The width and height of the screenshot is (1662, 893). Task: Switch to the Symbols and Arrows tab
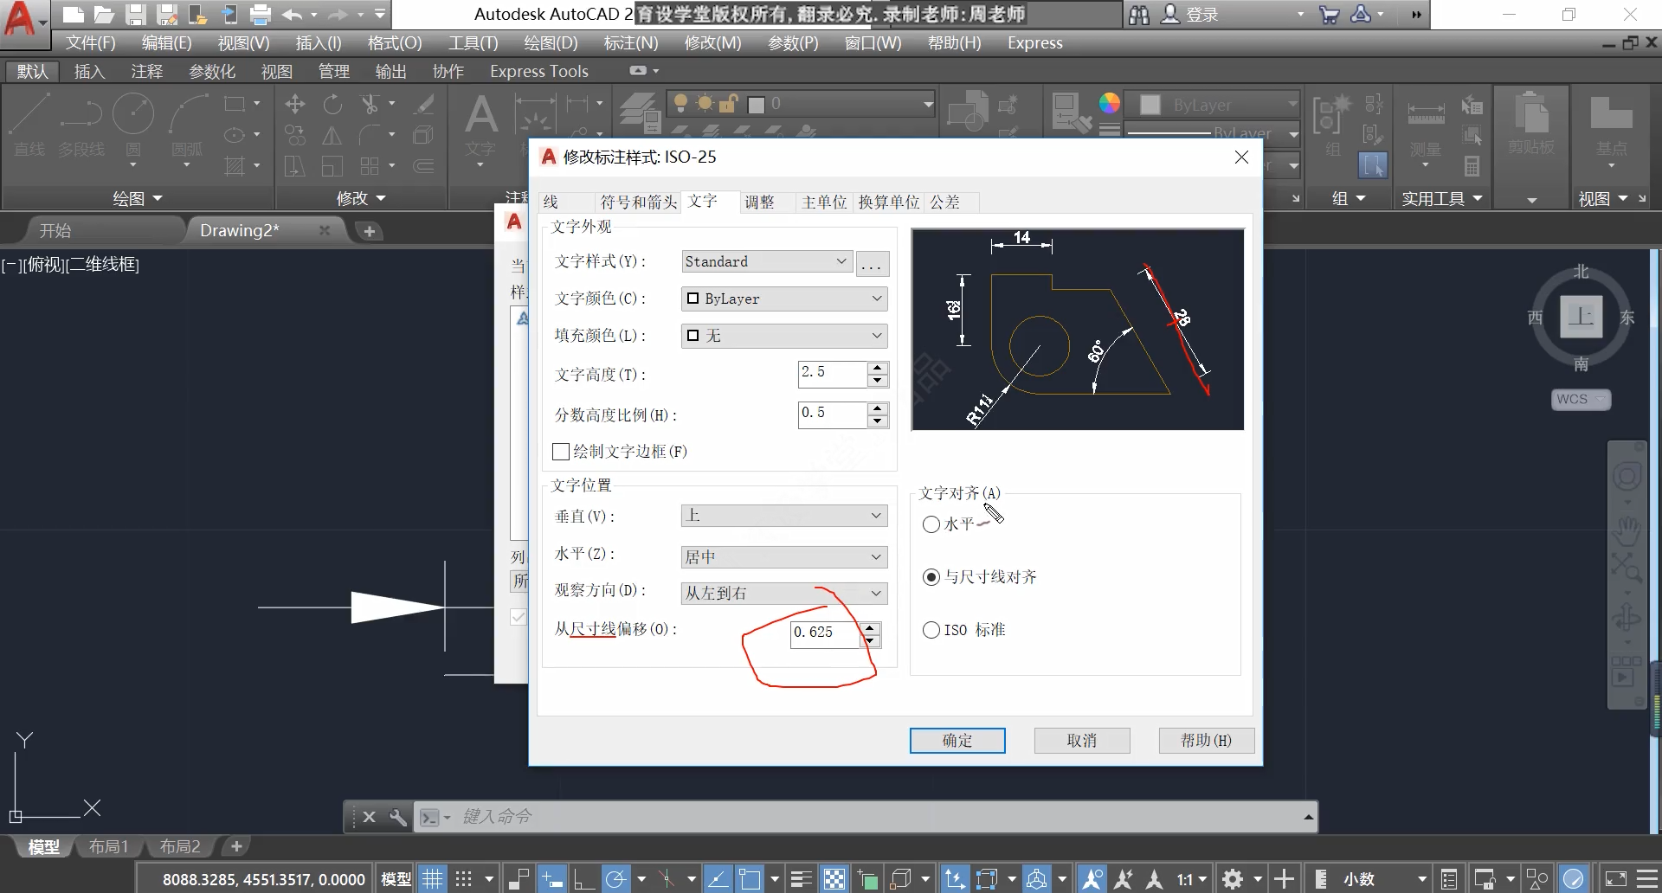click(x=638, y=202)
